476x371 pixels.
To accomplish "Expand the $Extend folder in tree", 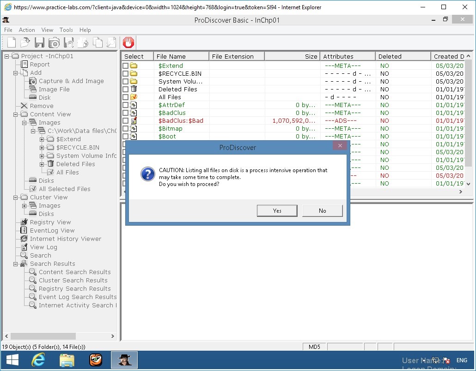I will pos(42,139).
